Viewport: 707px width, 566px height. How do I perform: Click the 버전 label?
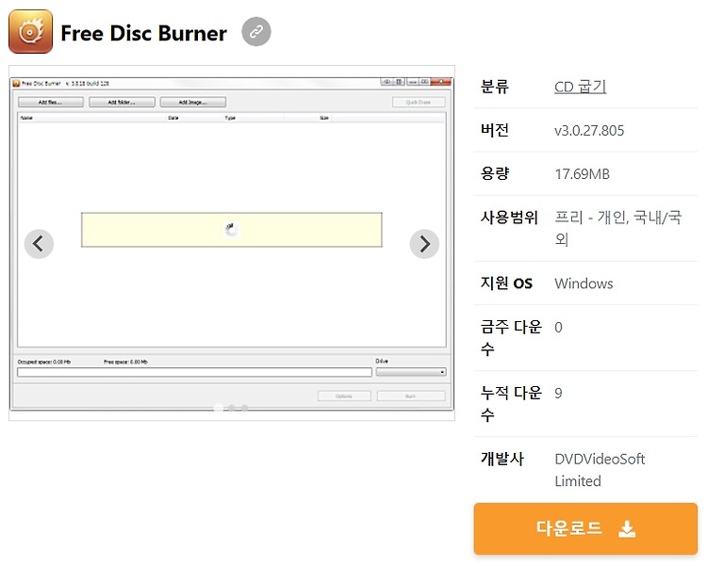click(x=495, y=130)
